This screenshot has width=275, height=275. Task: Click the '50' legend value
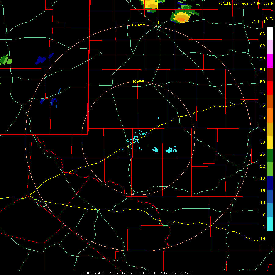tap(262, 82)
